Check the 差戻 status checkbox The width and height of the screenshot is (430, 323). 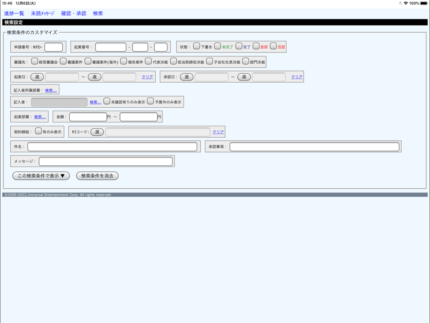point(256,46)
